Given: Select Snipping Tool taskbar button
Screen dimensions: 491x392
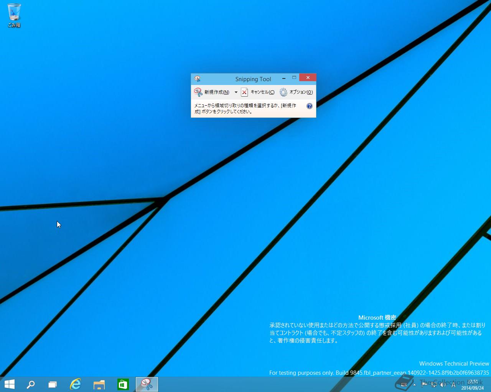Looking at the screenshot, I should [x=147, y=384].
